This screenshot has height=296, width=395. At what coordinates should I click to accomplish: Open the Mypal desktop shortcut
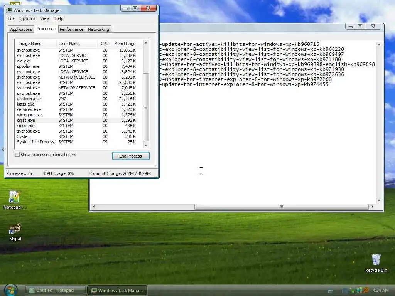[15, 232]
